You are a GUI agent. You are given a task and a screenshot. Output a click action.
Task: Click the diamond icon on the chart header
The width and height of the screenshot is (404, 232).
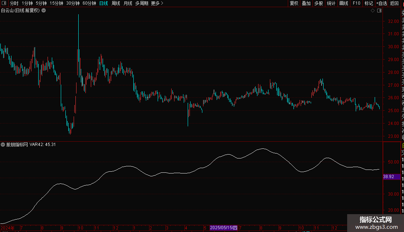pyautogui.click(x=373, y=11)
